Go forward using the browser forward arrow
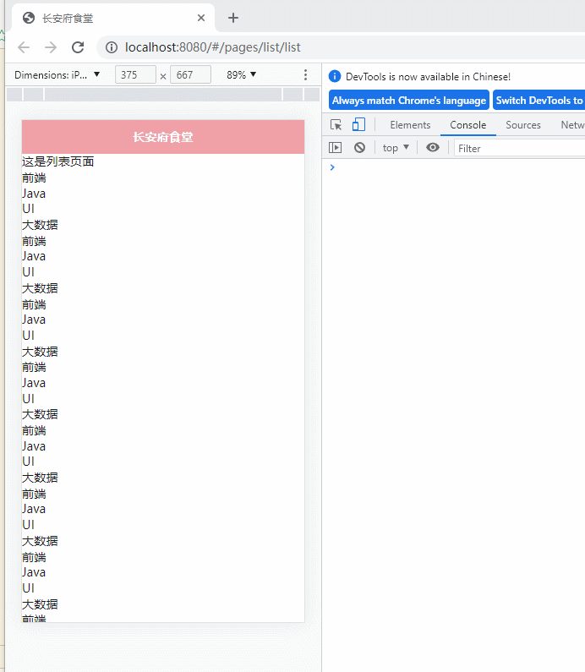Image resolution: width=585 pixels, height=672 pixels. coord(51,47)
